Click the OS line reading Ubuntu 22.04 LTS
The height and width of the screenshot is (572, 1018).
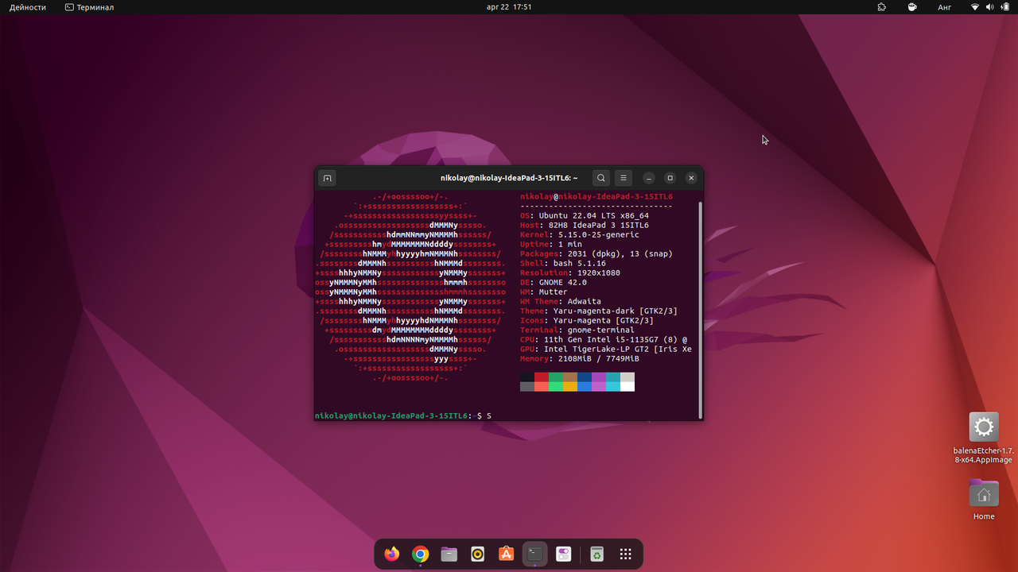point(585,215)
